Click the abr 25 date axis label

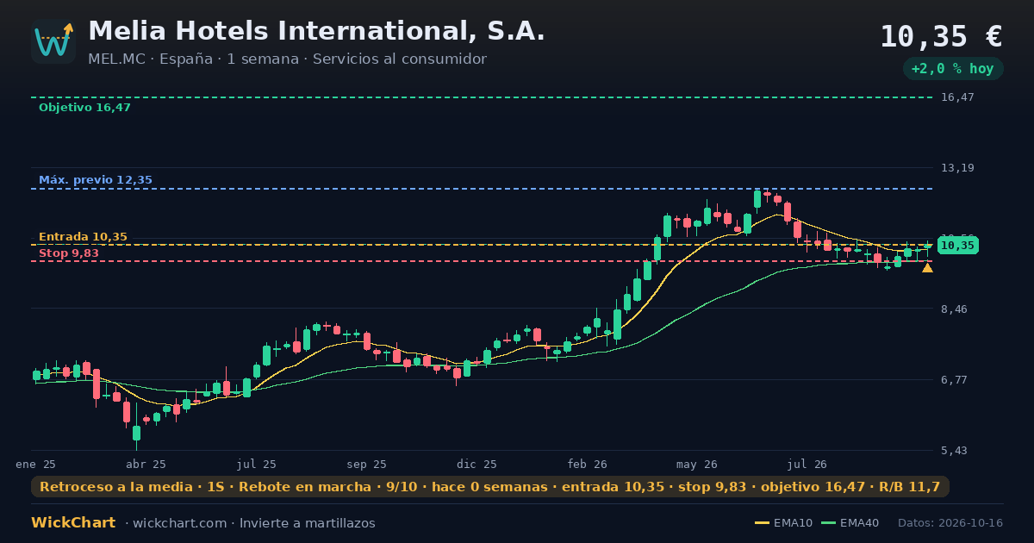(x=146, y=465)
